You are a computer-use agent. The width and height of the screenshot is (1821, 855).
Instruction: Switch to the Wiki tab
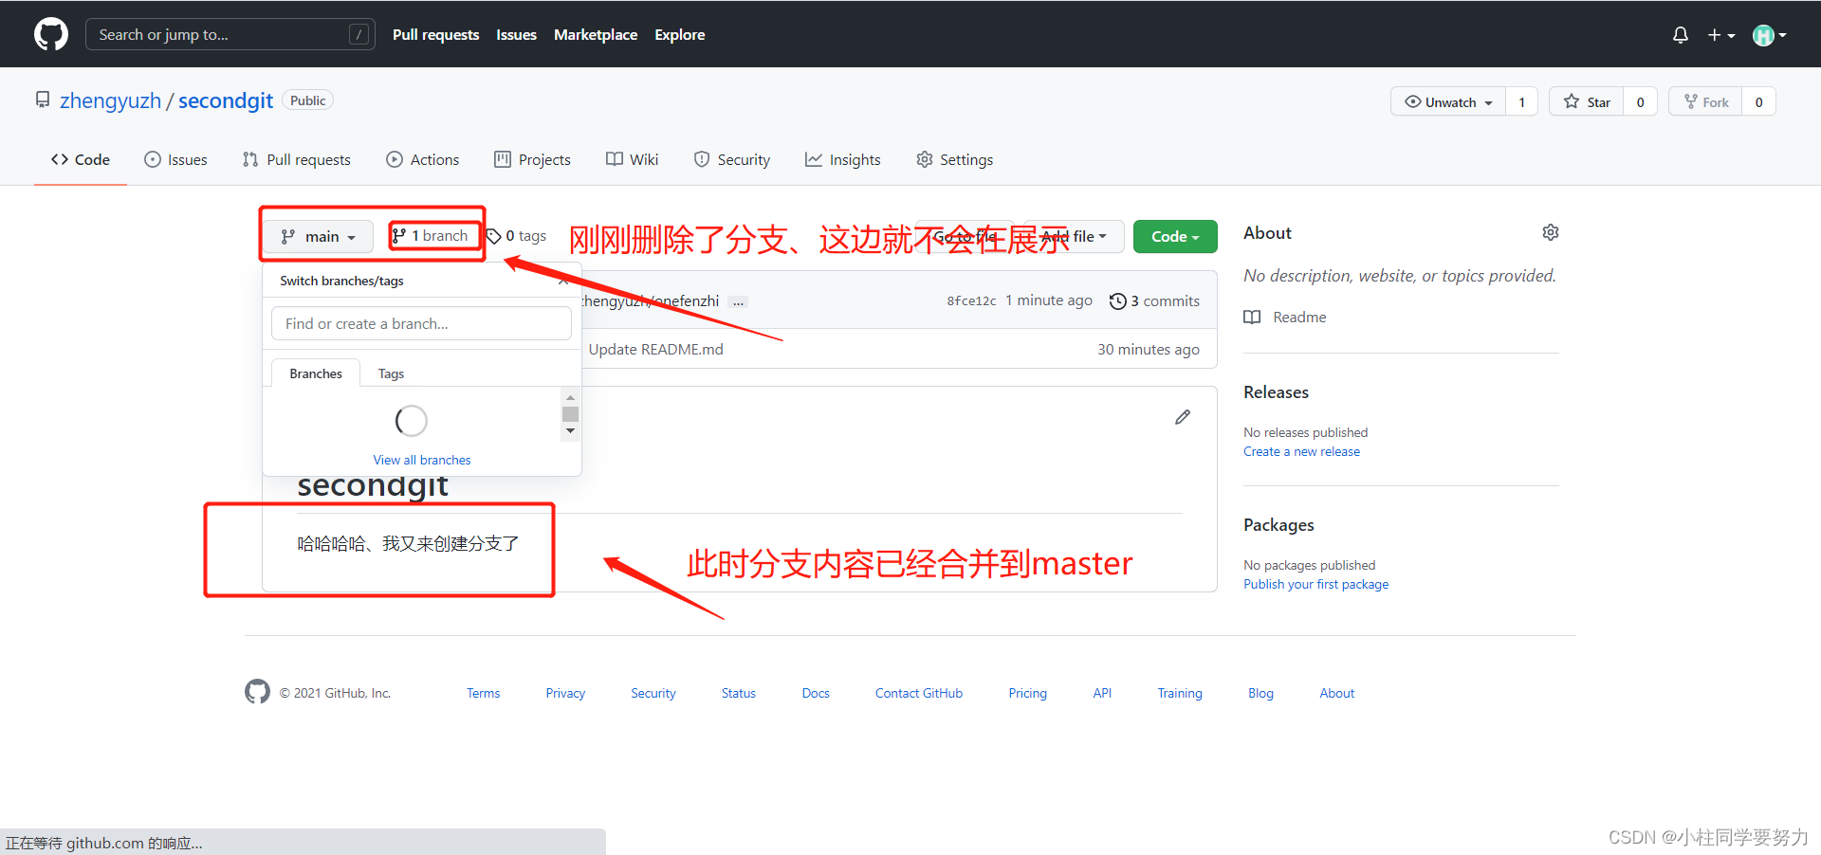point(632,159)
